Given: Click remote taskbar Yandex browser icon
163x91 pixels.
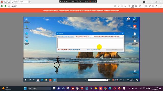Looking at the screenshot, I should [x=38, y=80].
